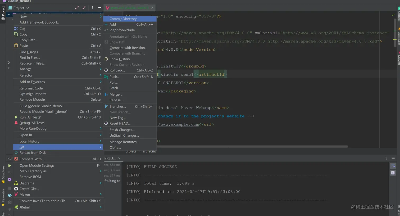This screenshot has width=400, height=216.
Task: Click the JRebel rocket icon
Action: (16, 207)
